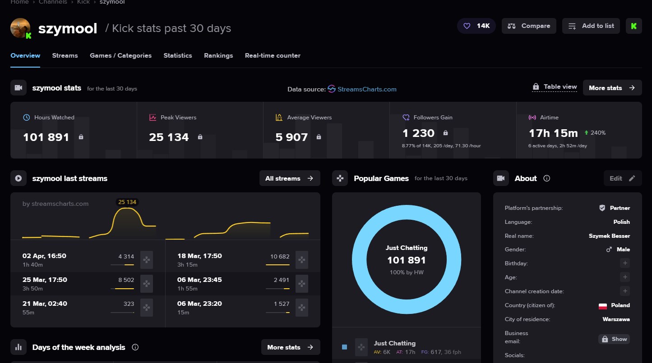
Task: Click the green Kick platform icon button
Action: 634,26
